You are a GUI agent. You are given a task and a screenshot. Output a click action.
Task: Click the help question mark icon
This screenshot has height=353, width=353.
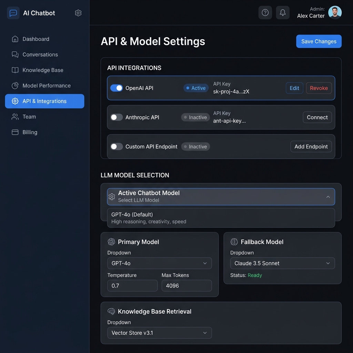pos(265,13)
